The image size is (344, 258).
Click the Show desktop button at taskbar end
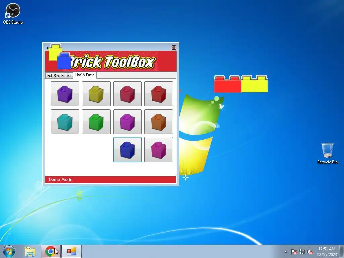[342, 251]
